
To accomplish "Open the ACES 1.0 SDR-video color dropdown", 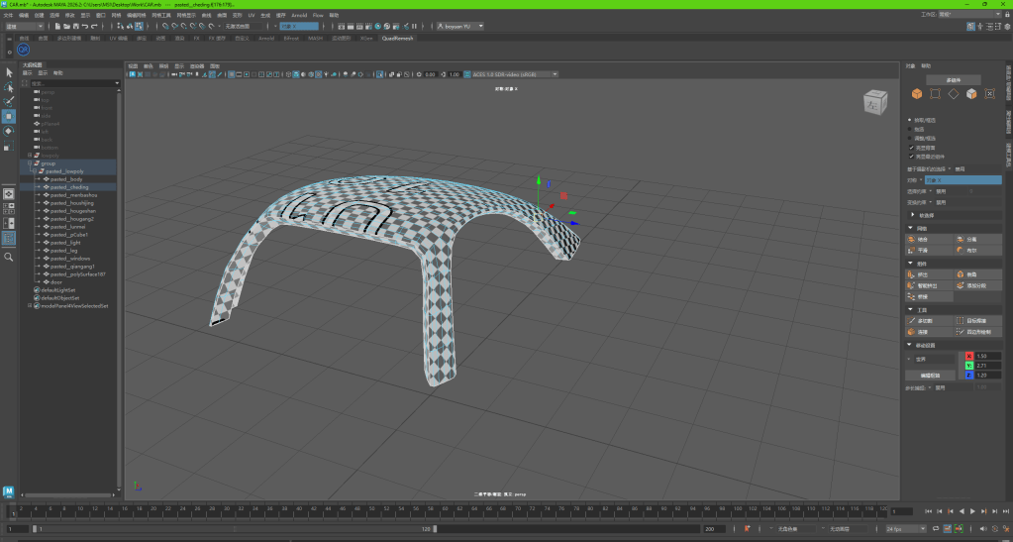I will pos(513,74).
